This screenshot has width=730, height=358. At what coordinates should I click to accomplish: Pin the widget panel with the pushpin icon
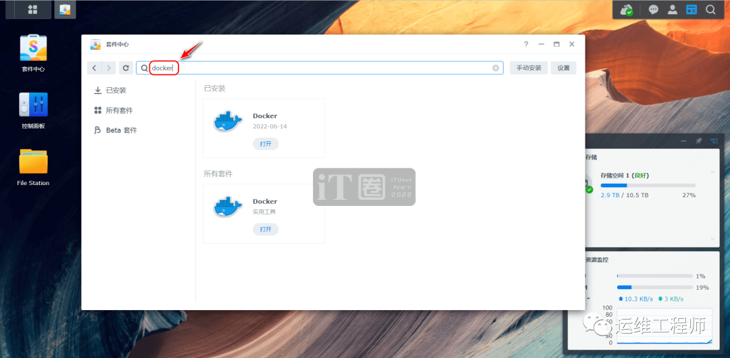698,140
